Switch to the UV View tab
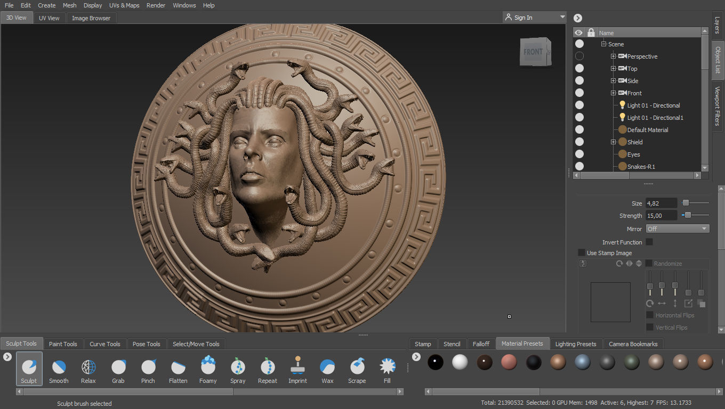The image size is (725, 409). point(49,18)
